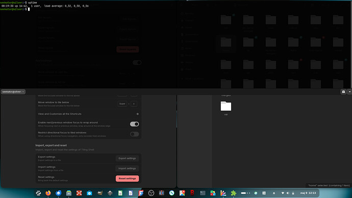Open the Tiling Shell layout tray icon
352x198 pixels.
pyautogui.click(x=264, y=193)
